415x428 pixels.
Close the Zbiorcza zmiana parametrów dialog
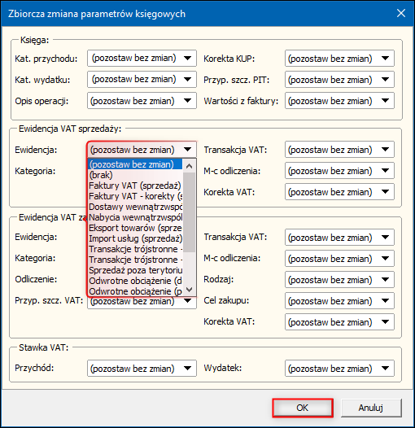401,13
